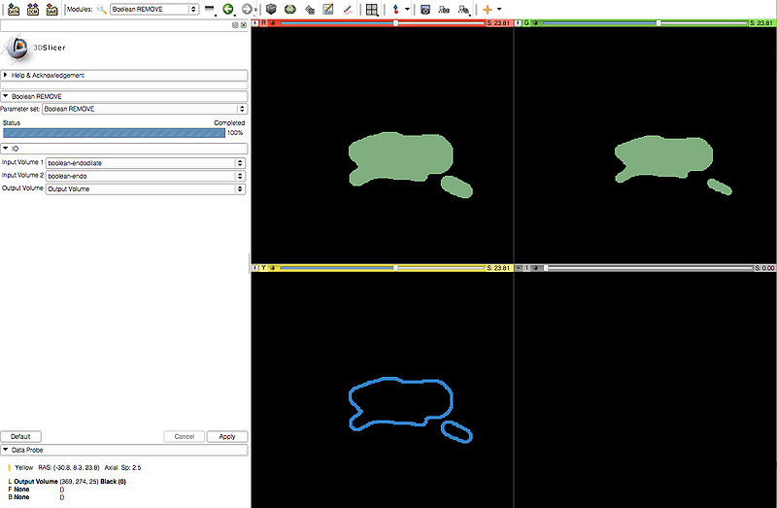The height and width of the screenshot is (508, 777).
Task: Click the Apply button
Action: click(226, 437)
